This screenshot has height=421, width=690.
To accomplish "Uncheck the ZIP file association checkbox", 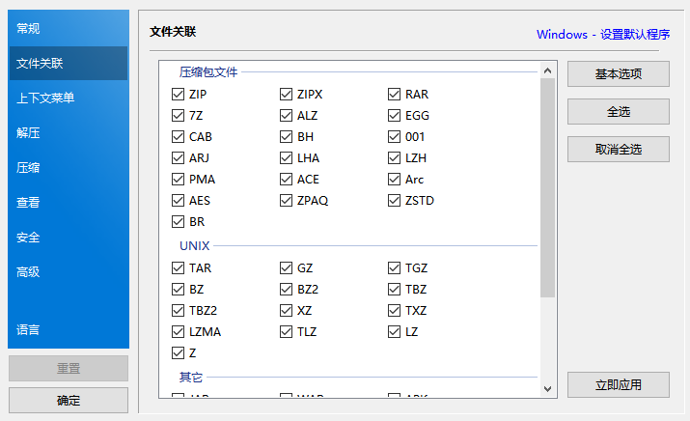I will pos(178,95).
